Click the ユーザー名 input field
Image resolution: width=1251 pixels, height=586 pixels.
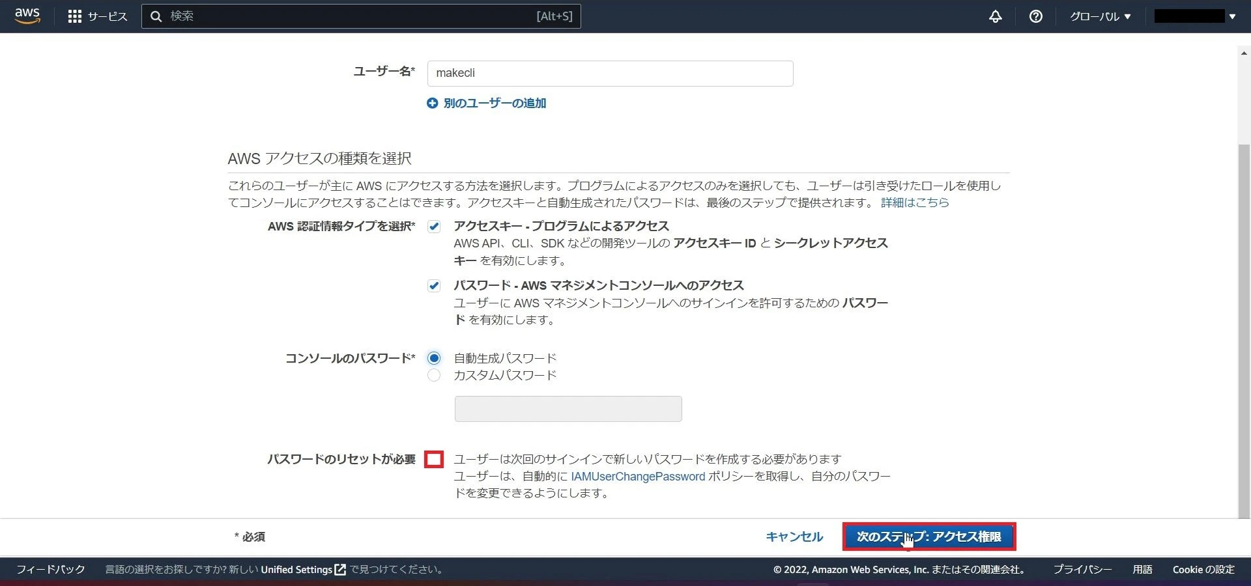[610, 74]
